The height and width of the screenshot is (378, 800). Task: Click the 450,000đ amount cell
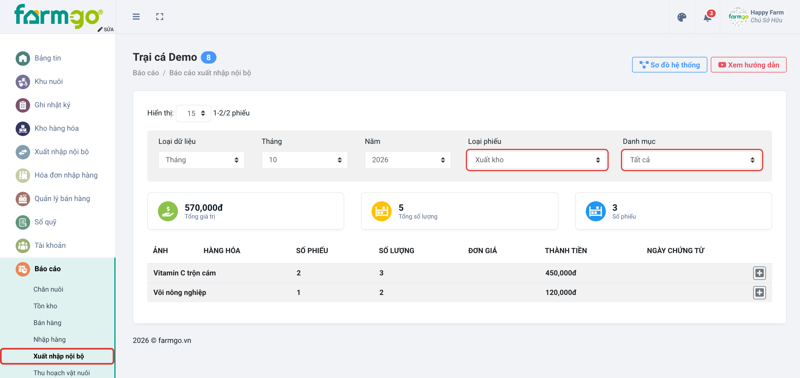(561, 273)
